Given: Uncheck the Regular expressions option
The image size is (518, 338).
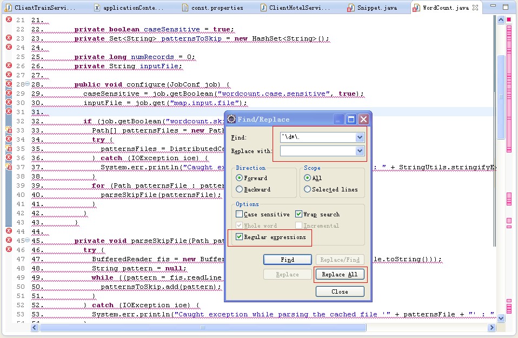Looking at the screenshot, I should [240, 237].
